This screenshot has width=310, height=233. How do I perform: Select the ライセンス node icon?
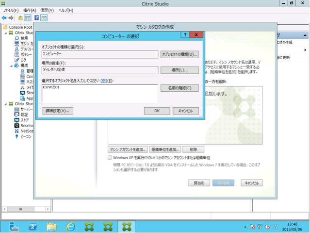(22, 87)
